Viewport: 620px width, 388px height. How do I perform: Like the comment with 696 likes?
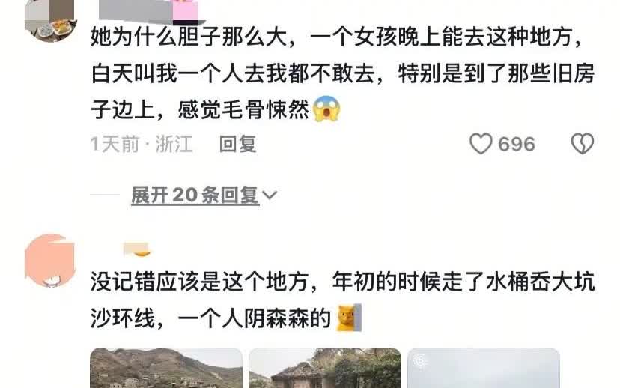(481, 144)
